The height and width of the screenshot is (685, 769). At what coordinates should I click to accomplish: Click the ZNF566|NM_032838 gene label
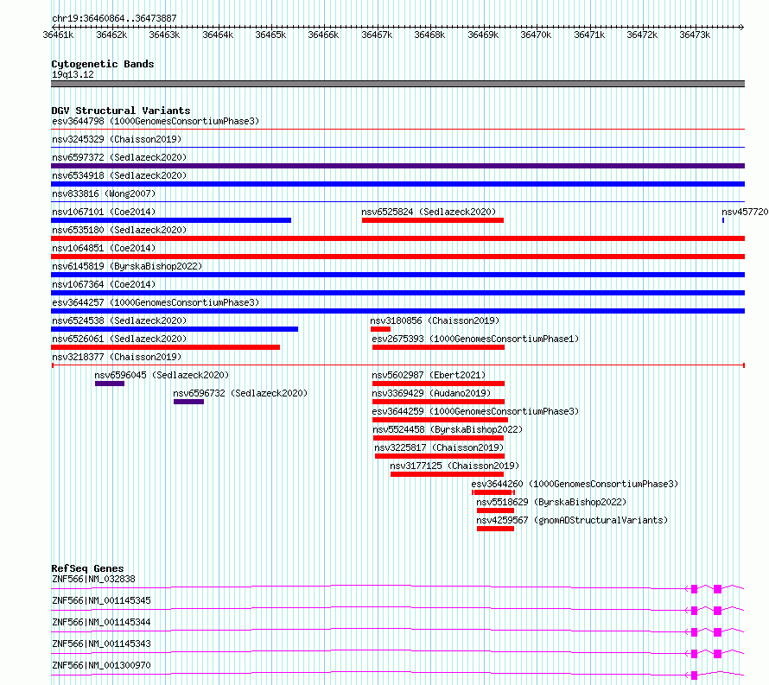[x=93, y=579]
